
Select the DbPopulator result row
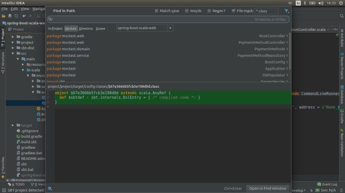click(x=167, y=75)
